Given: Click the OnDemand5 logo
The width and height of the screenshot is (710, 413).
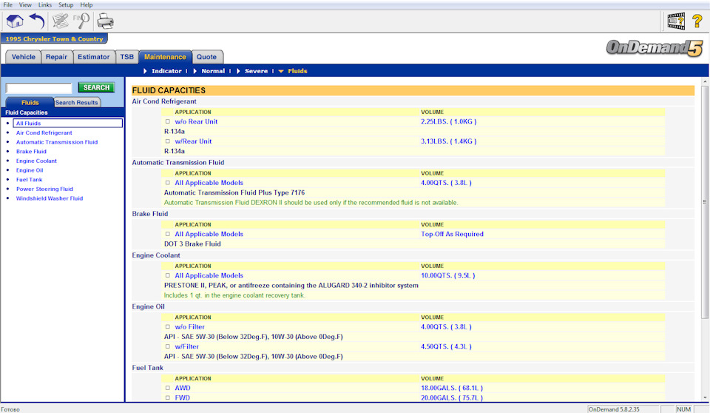Looking at the screenshot, I should pyautogui.click(x=655, y=47).
